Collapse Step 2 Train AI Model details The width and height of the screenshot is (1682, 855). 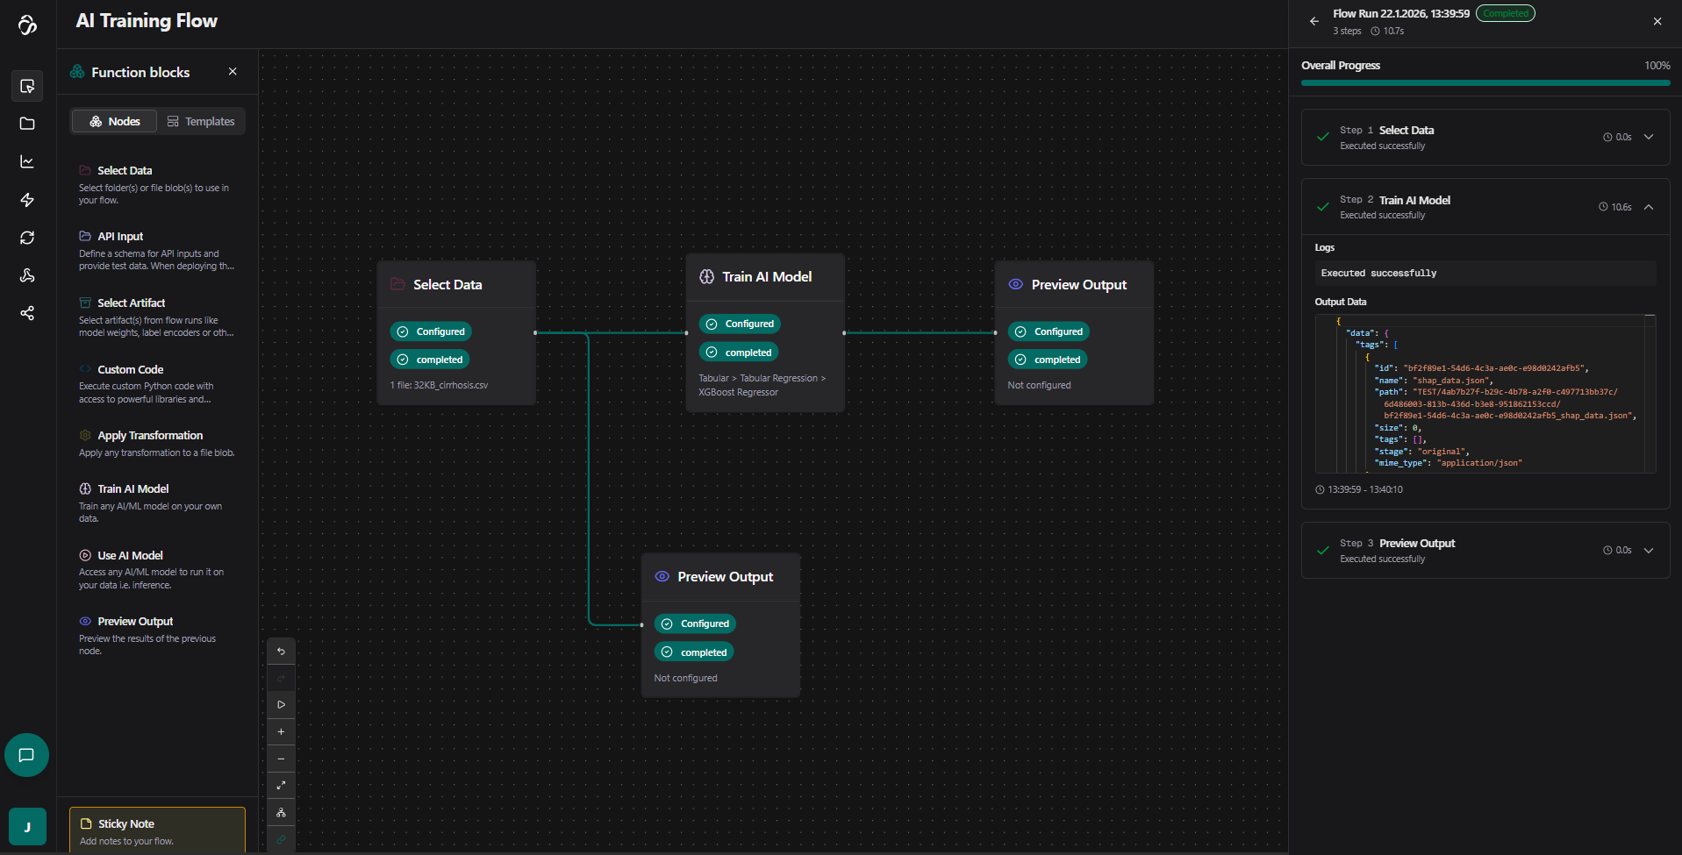1649,207
